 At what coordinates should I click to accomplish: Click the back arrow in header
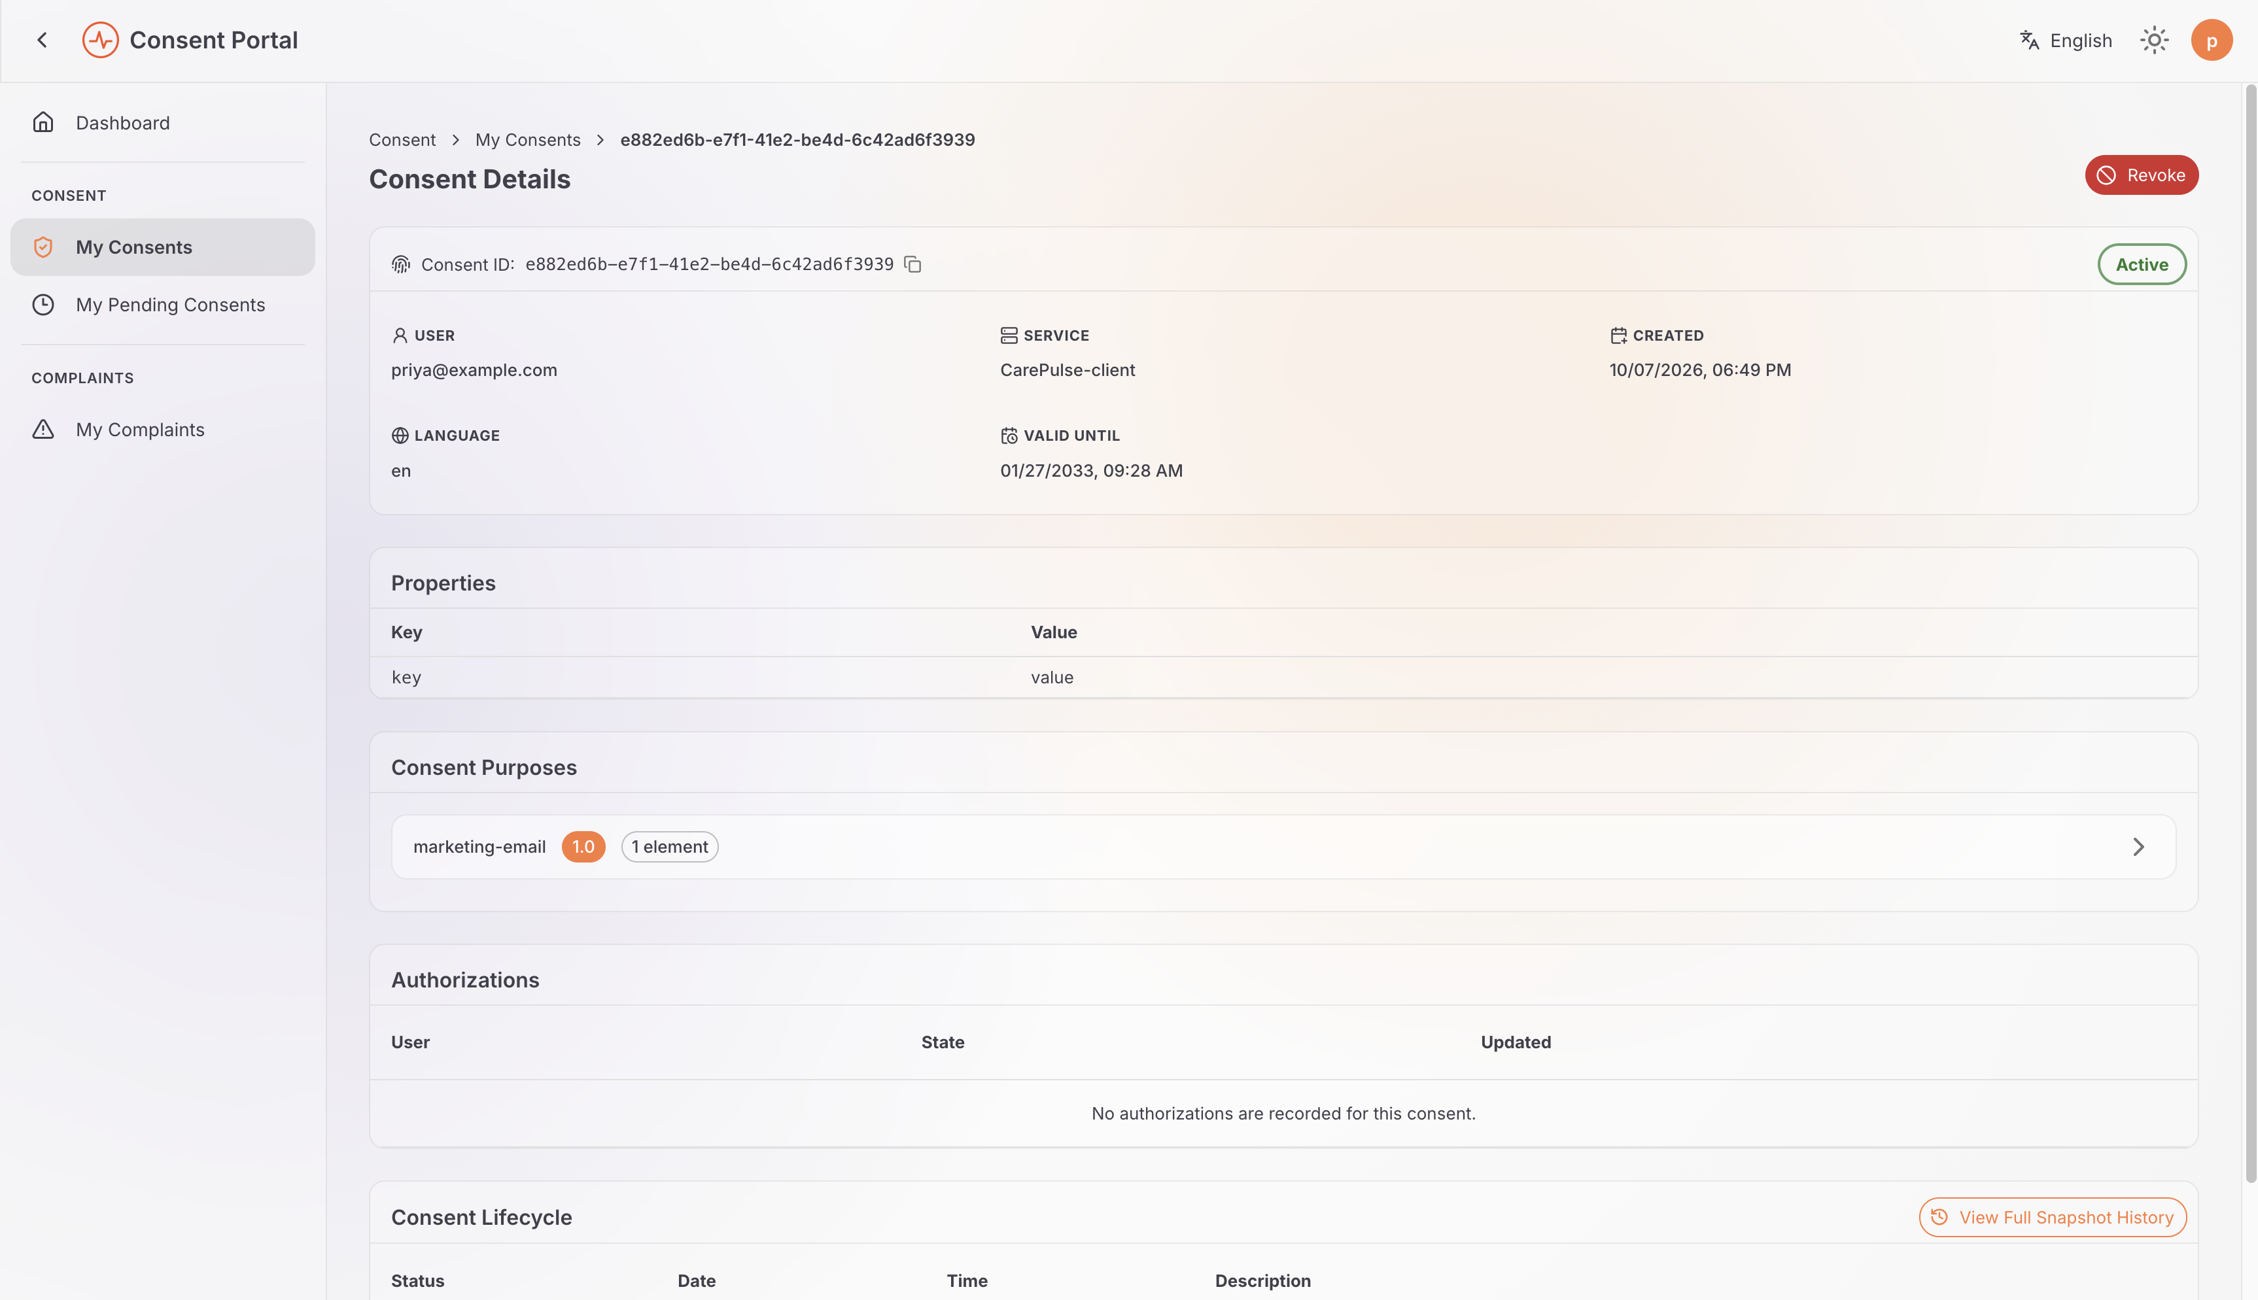(42, 40)
